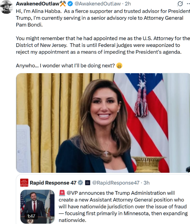Click the 3h timestamp on quoted post

(x=147, y=183)
